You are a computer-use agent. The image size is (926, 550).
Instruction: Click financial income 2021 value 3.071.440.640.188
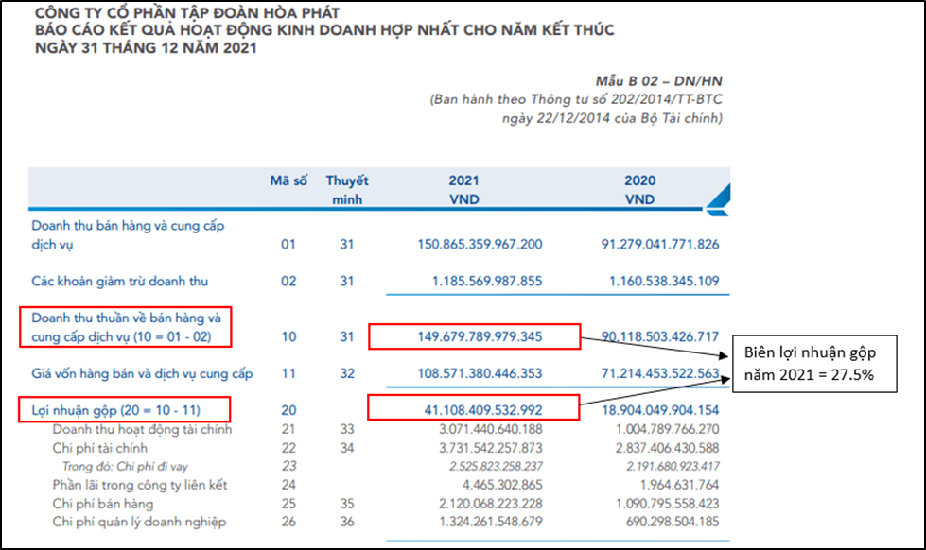[x=491, y=429]
